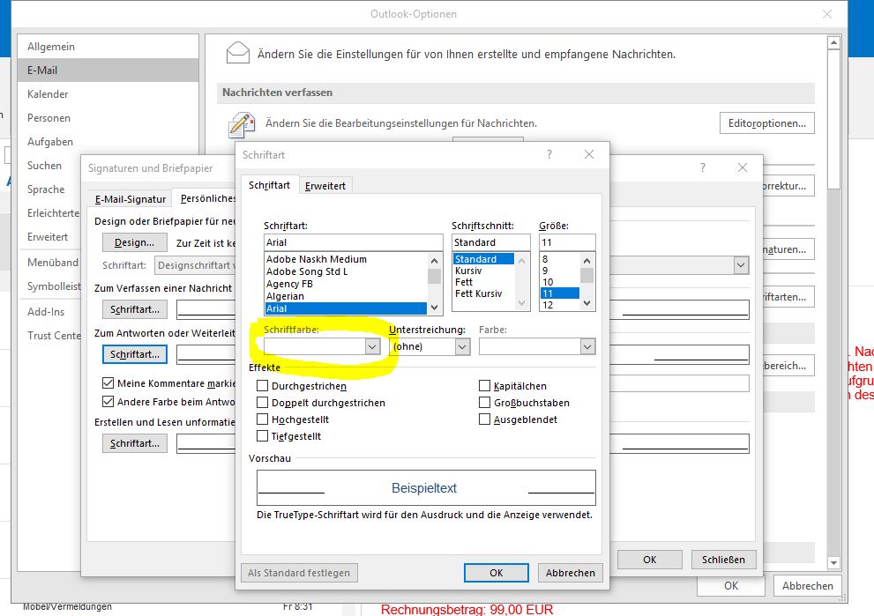Switch to the Erweitert tab
The height and width of the screenshot is (616, 874).
[325, 185]
